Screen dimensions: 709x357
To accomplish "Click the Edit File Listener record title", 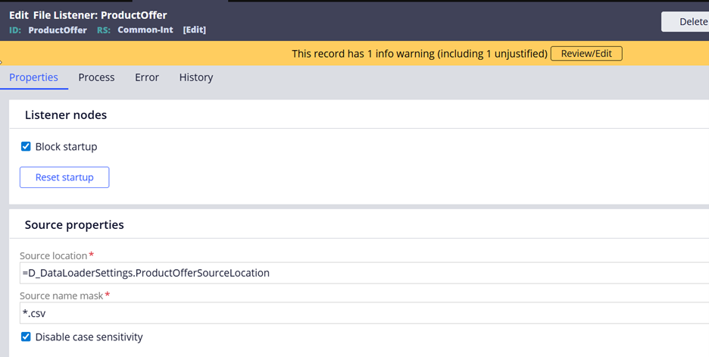I will [x=88, y=15].
